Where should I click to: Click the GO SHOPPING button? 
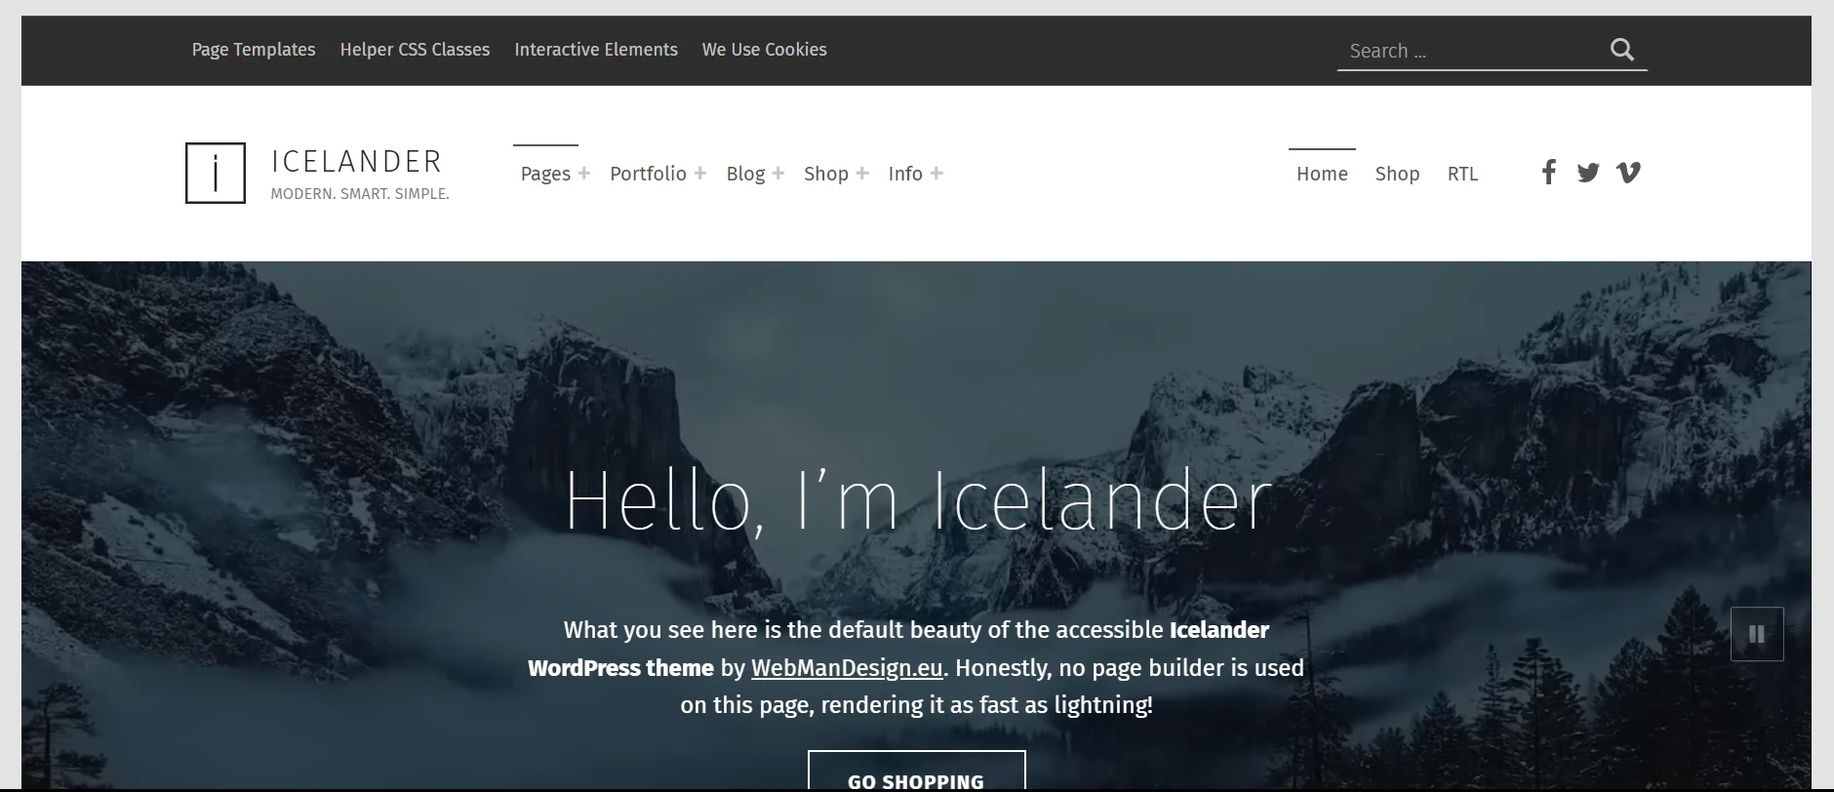(916, 772)
